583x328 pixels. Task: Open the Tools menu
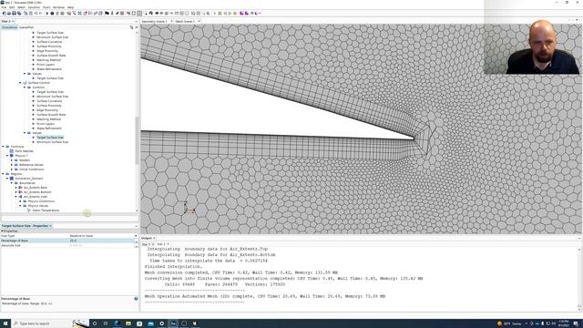46,7
